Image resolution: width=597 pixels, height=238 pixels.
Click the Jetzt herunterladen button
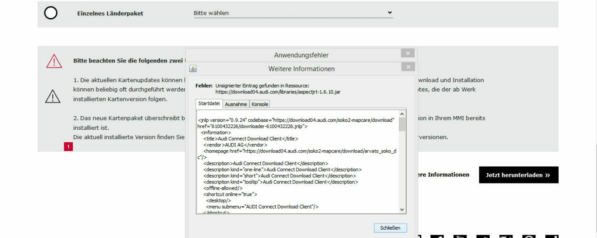coord(519,175)
